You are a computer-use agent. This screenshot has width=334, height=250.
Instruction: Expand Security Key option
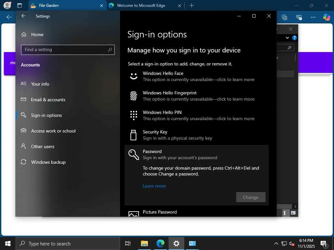coord(196,135)
